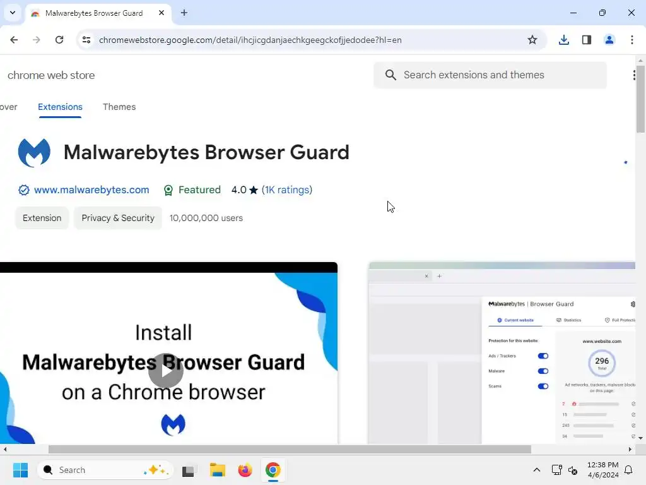The height and width of the screenshot is (485, 646).
Task: Open the web store more options dots
Action: [x=634, y=75]
